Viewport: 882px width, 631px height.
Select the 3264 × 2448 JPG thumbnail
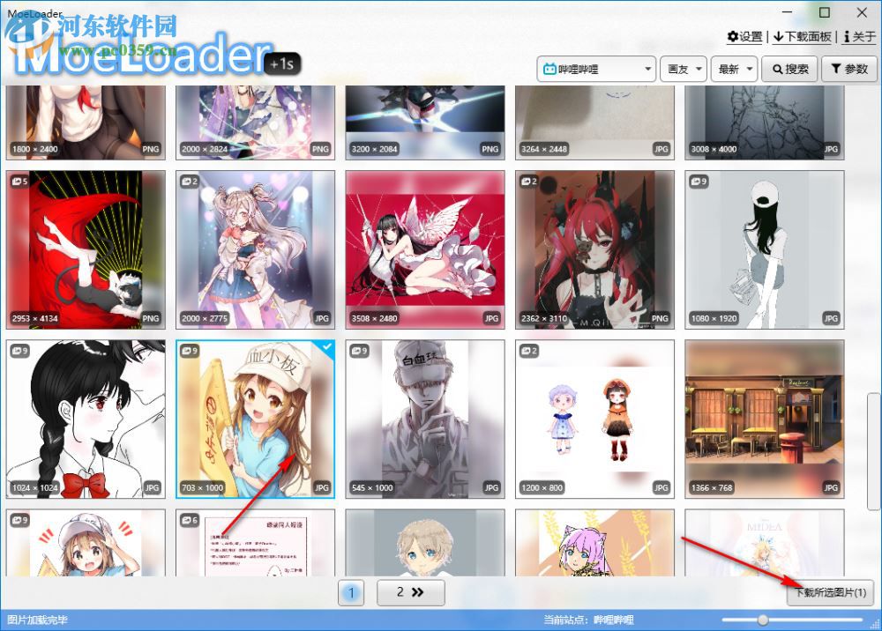click(594, 122)
